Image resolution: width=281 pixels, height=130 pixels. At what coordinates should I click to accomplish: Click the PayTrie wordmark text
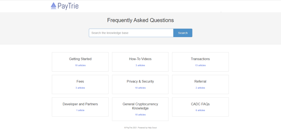pyautogui.click(x=68, y=6)
